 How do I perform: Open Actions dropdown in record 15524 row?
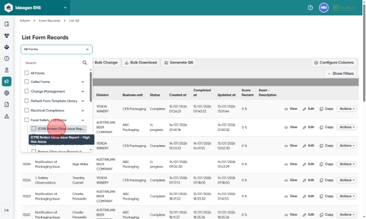point(347,180)
